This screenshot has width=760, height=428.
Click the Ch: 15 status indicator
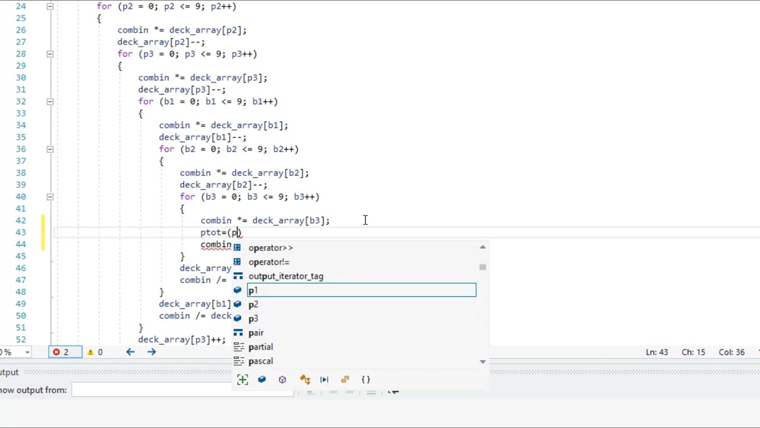tap(692, 352)
